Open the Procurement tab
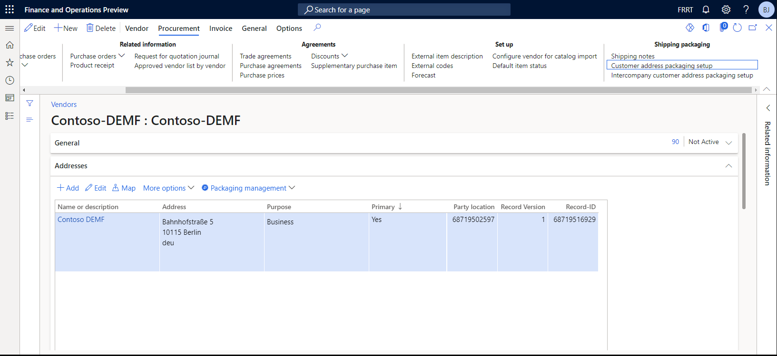Viewport: 777px width, 356px height. point(179,29)
